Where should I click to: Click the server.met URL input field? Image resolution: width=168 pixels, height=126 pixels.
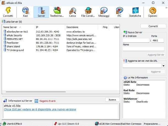pos(142,66)
